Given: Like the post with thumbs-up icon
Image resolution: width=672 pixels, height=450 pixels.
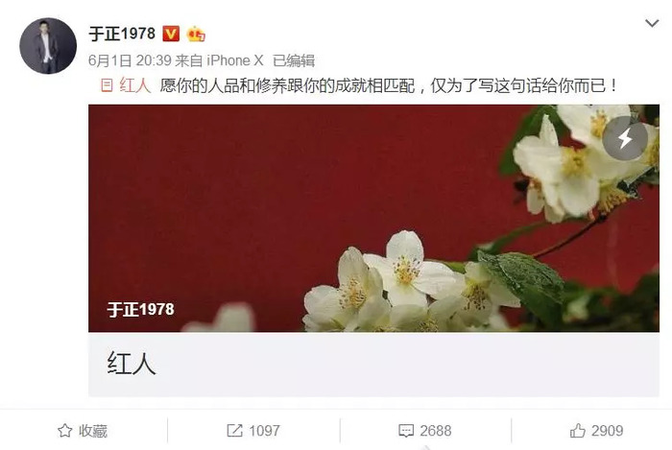Looking at the screenshot, I should [x=577, y=430].
